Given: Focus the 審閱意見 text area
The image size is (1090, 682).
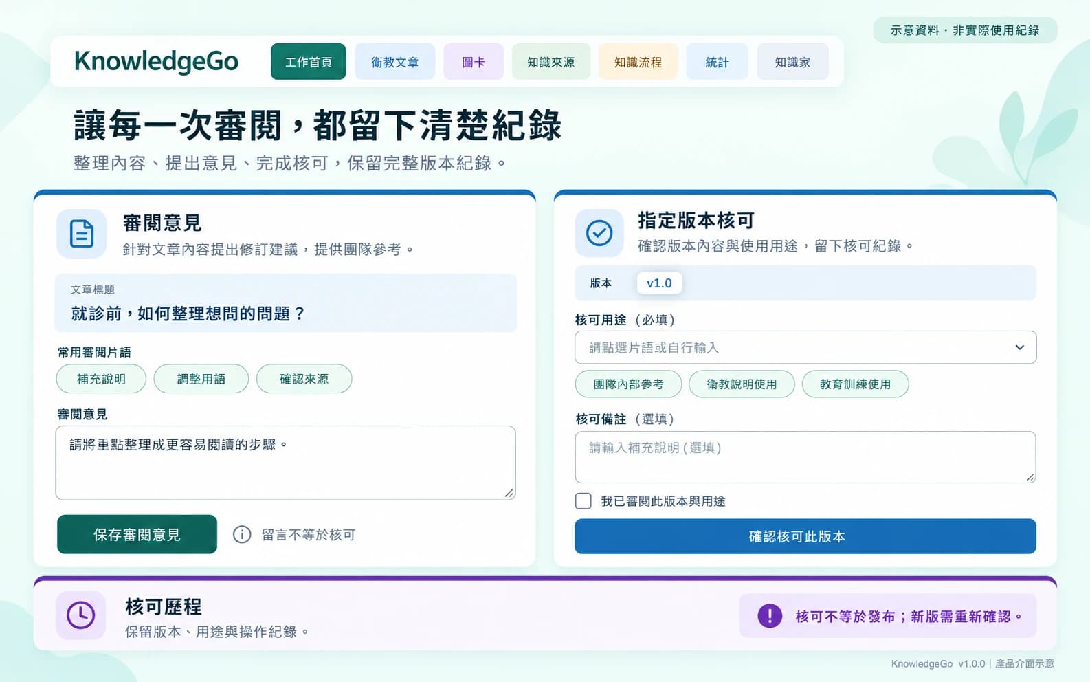Looking at the screenshot, I should [285, 463].
